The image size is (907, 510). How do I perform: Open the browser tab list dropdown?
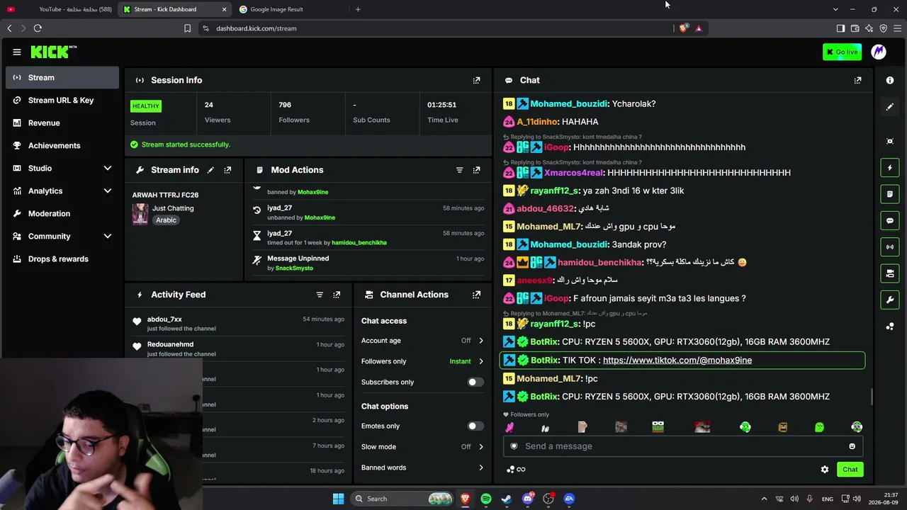coord(835,9)
